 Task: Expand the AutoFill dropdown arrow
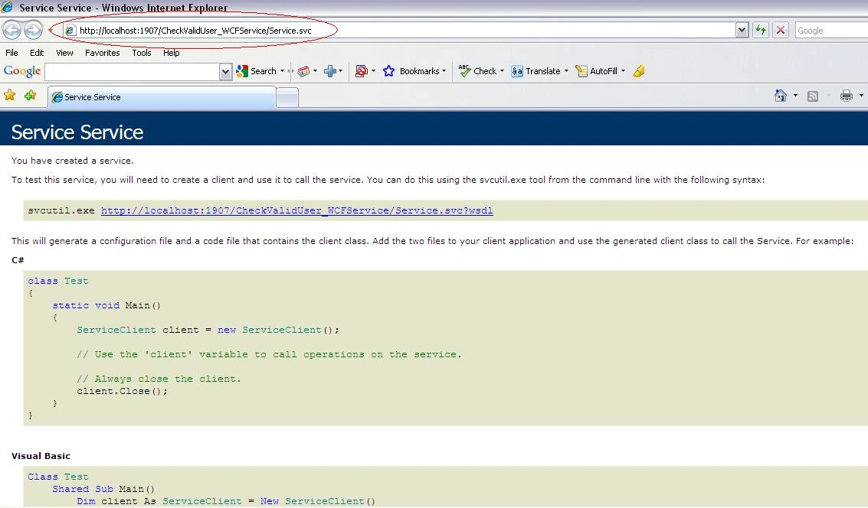click(623, 71)
